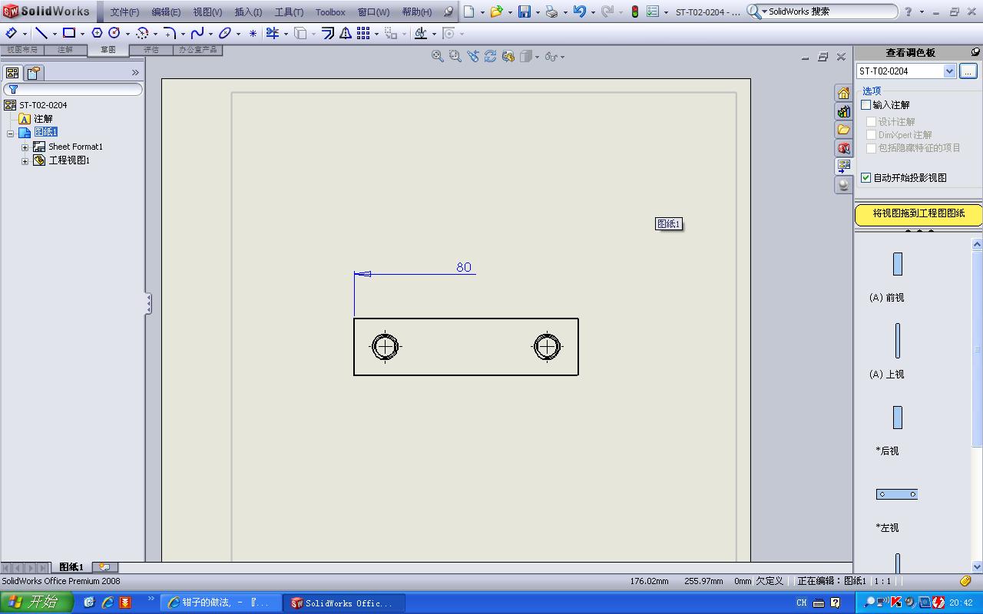Switch to the 视图布局 command tab

click(22, 50)
